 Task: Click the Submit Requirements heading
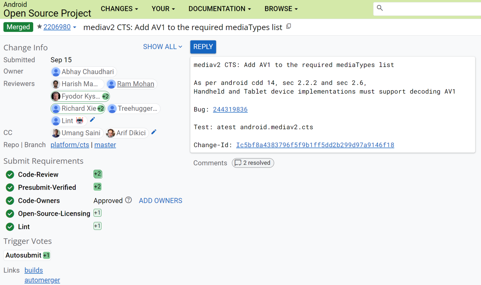(44, 161)
